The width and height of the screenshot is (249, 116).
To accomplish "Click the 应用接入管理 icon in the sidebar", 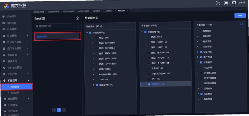I will (4, 42).
